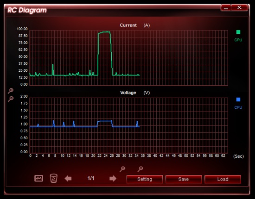This screenshot has width=255, height=199.
Task: Click the 100.00 current axis label
Action: 22,29
